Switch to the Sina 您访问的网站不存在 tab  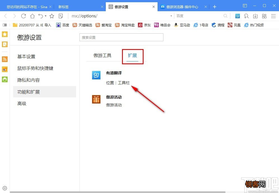tap(27, 7)
